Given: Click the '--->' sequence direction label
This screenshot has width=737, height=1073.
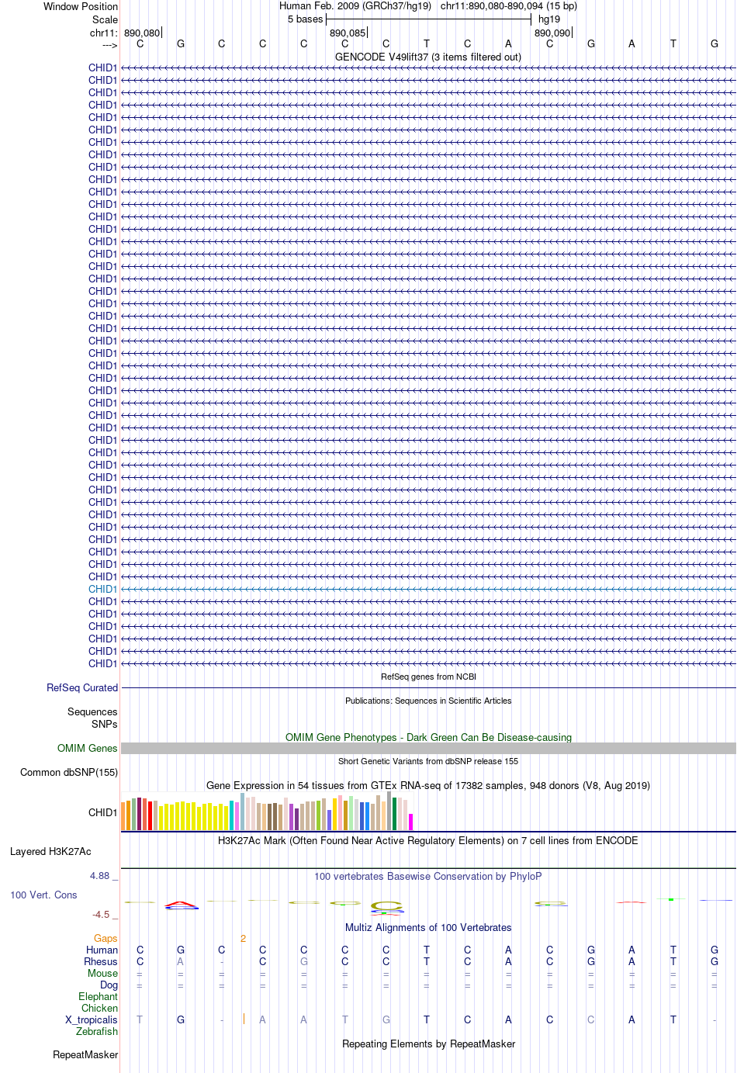Looking at the screenshot, I should coord(109,45).
